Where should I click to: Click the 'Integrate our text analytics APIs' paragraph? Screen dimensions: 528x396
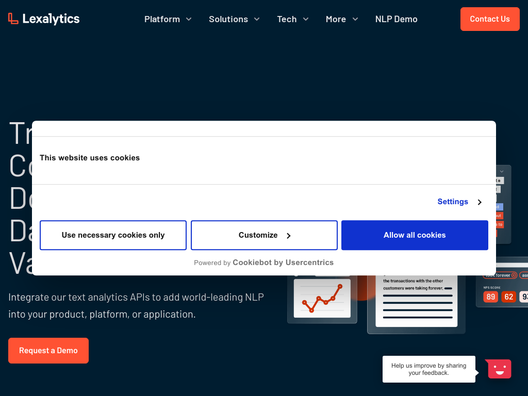tap(136, 305)
